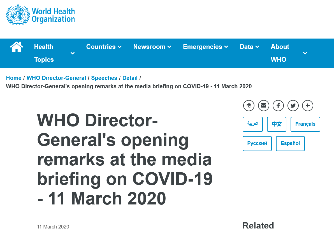Open the Emergencies menu
Image resolution: width=334 pixels, height=231 pixels.
point(205,47)
